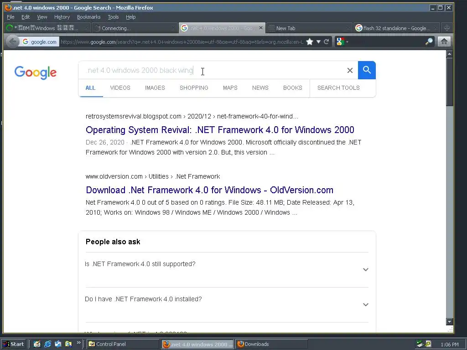Viewport: 467px width, 350px height.
Task: Select the NEWS results tab
Action: tap(260, 88)
